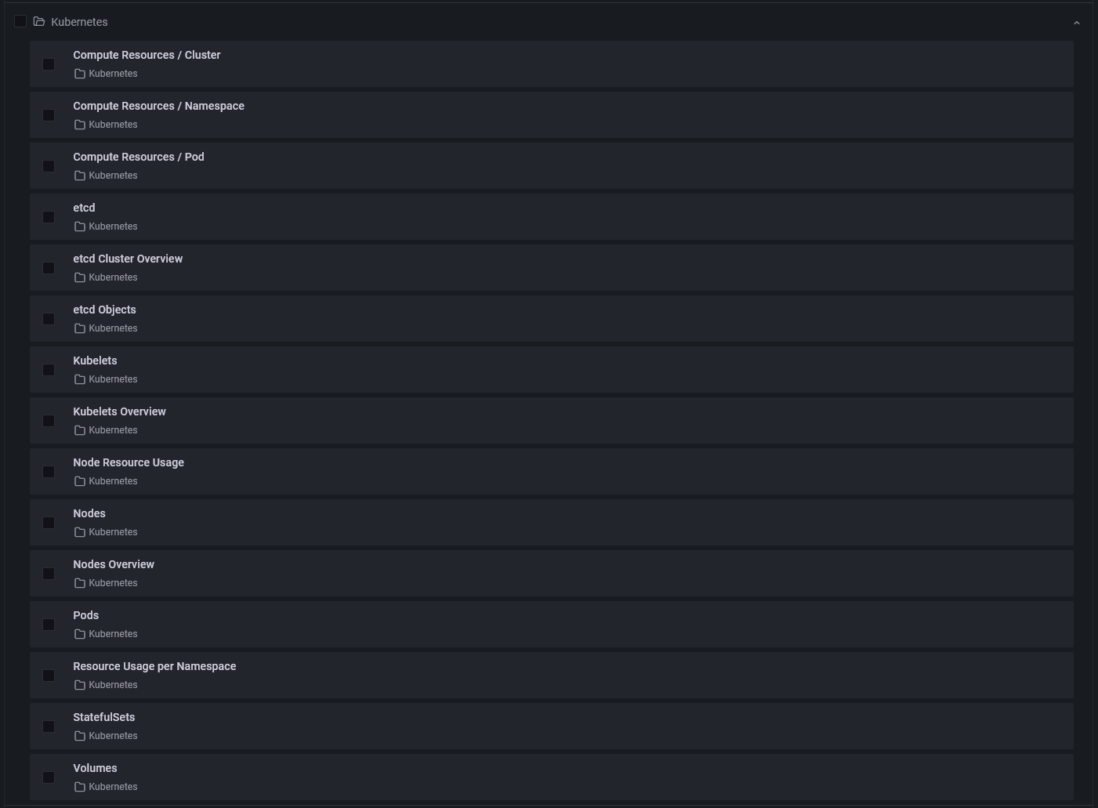Click the Kubernetes folder label in the header
The width and height of the screenshot is (1098, 808).
79,21
